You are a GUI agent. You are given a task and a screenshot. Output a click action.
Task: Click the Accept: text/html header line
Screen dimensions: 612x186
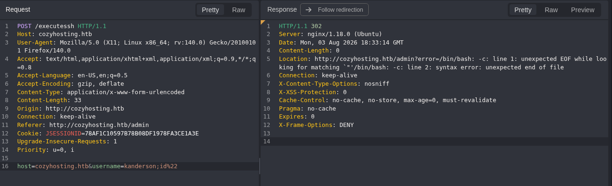[136, 63]
